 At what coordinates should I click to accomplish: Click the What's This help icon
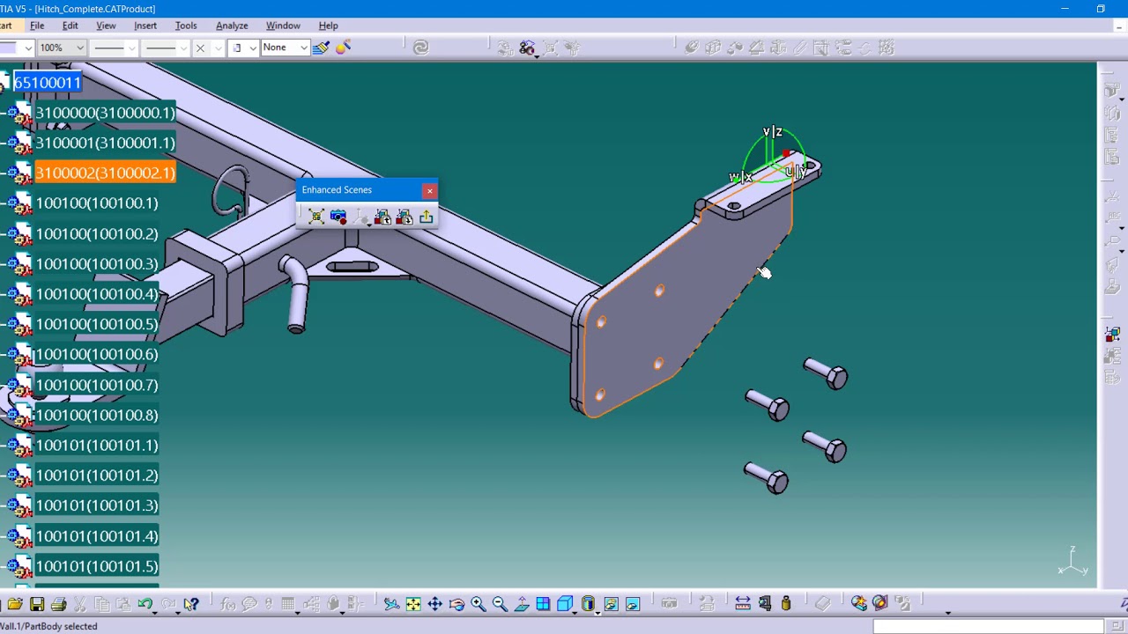[191, 604]
